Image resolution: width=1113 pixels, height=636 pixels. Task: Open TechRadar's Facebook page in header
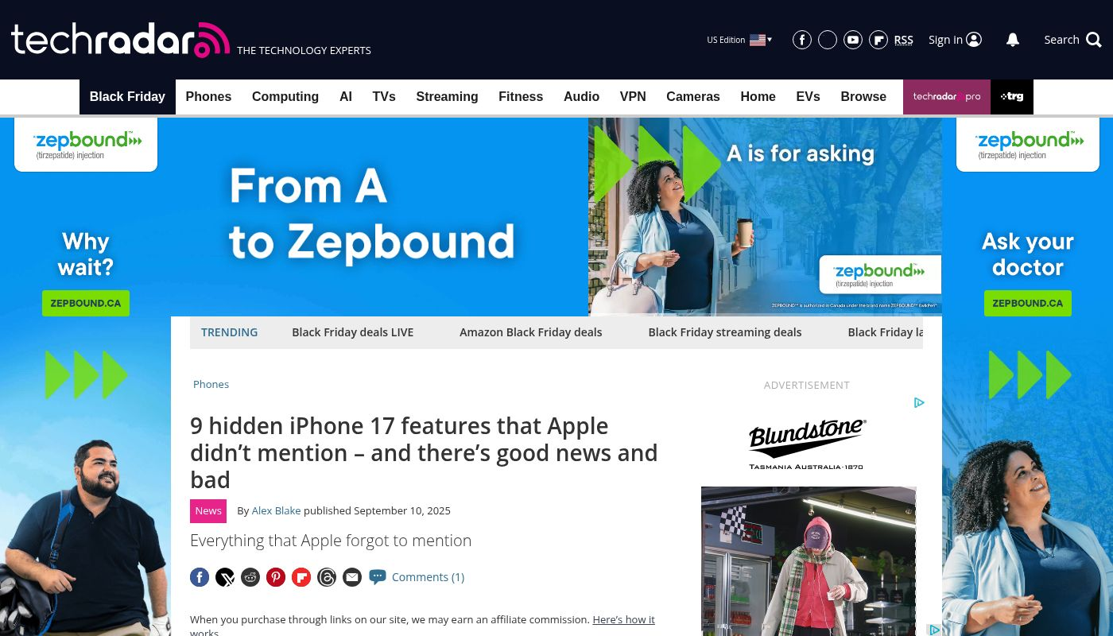pyautogui.click(x=802, y=40)
